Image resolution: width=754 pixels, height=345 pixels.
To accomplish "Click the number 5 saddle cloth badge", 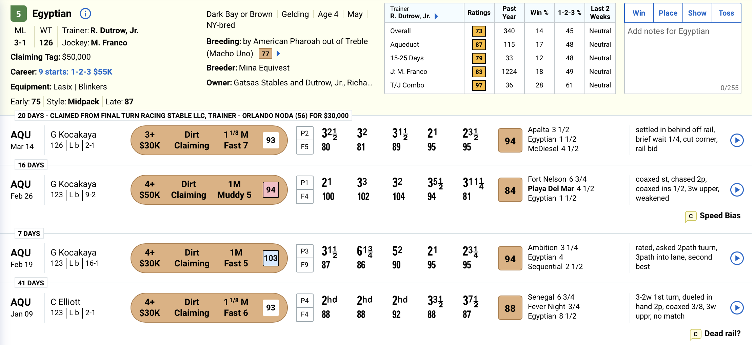I will 19,14.
